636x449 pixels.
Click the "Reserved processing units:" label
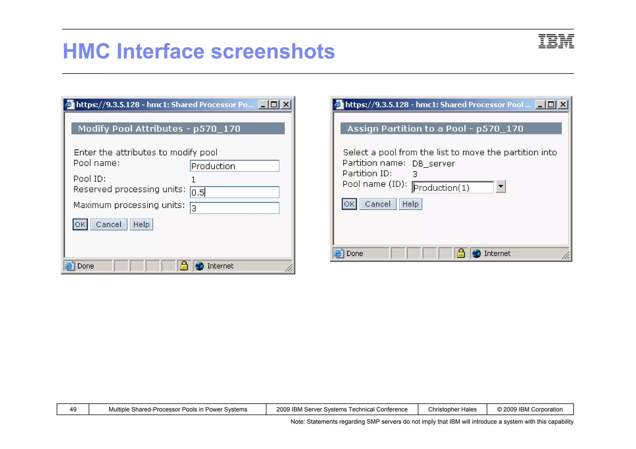129,189
